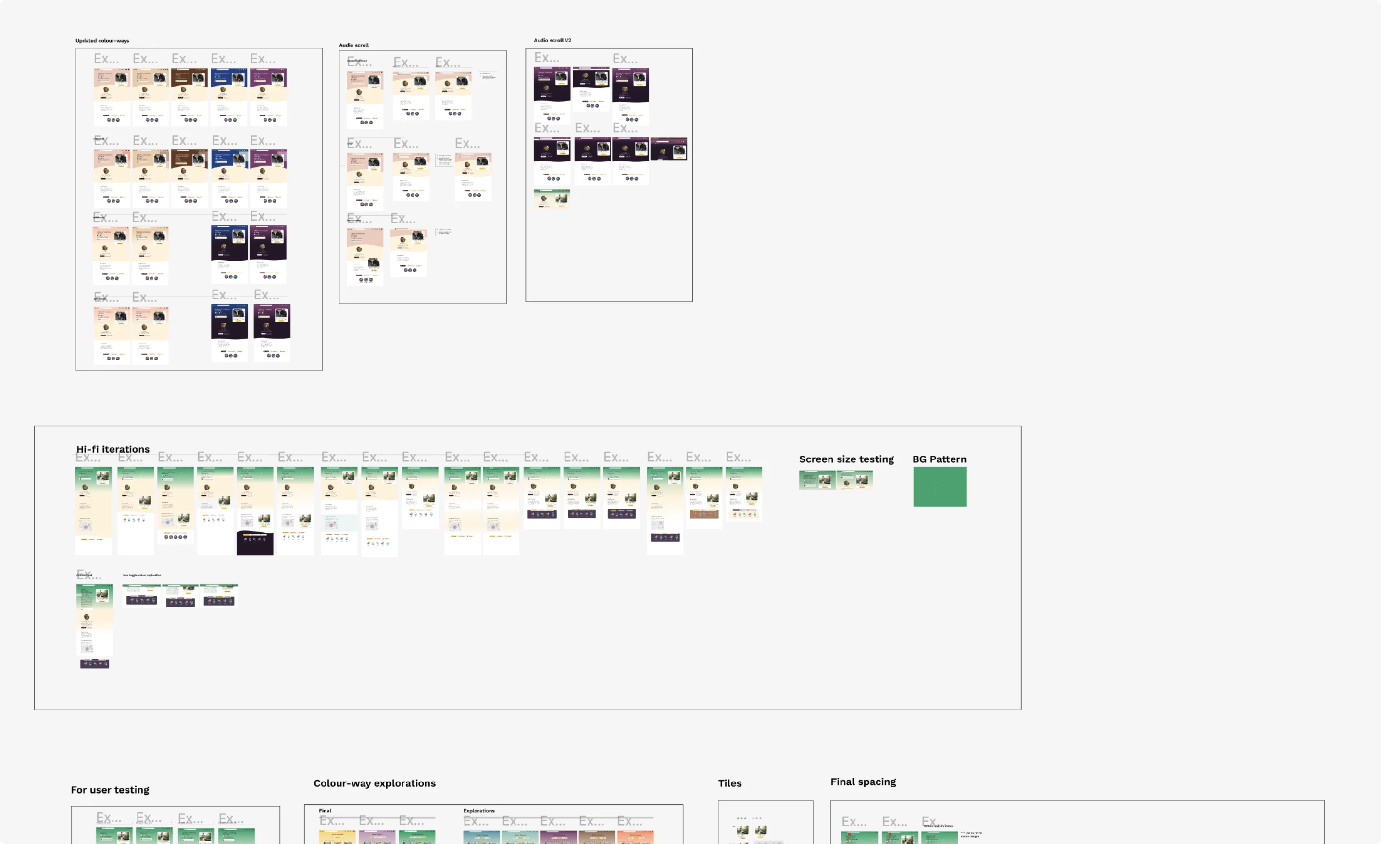Select the "Explorations" label in Colour-way explorations
The height and width of the screenshot is (844, 1381).
click(x=478, y=811)
